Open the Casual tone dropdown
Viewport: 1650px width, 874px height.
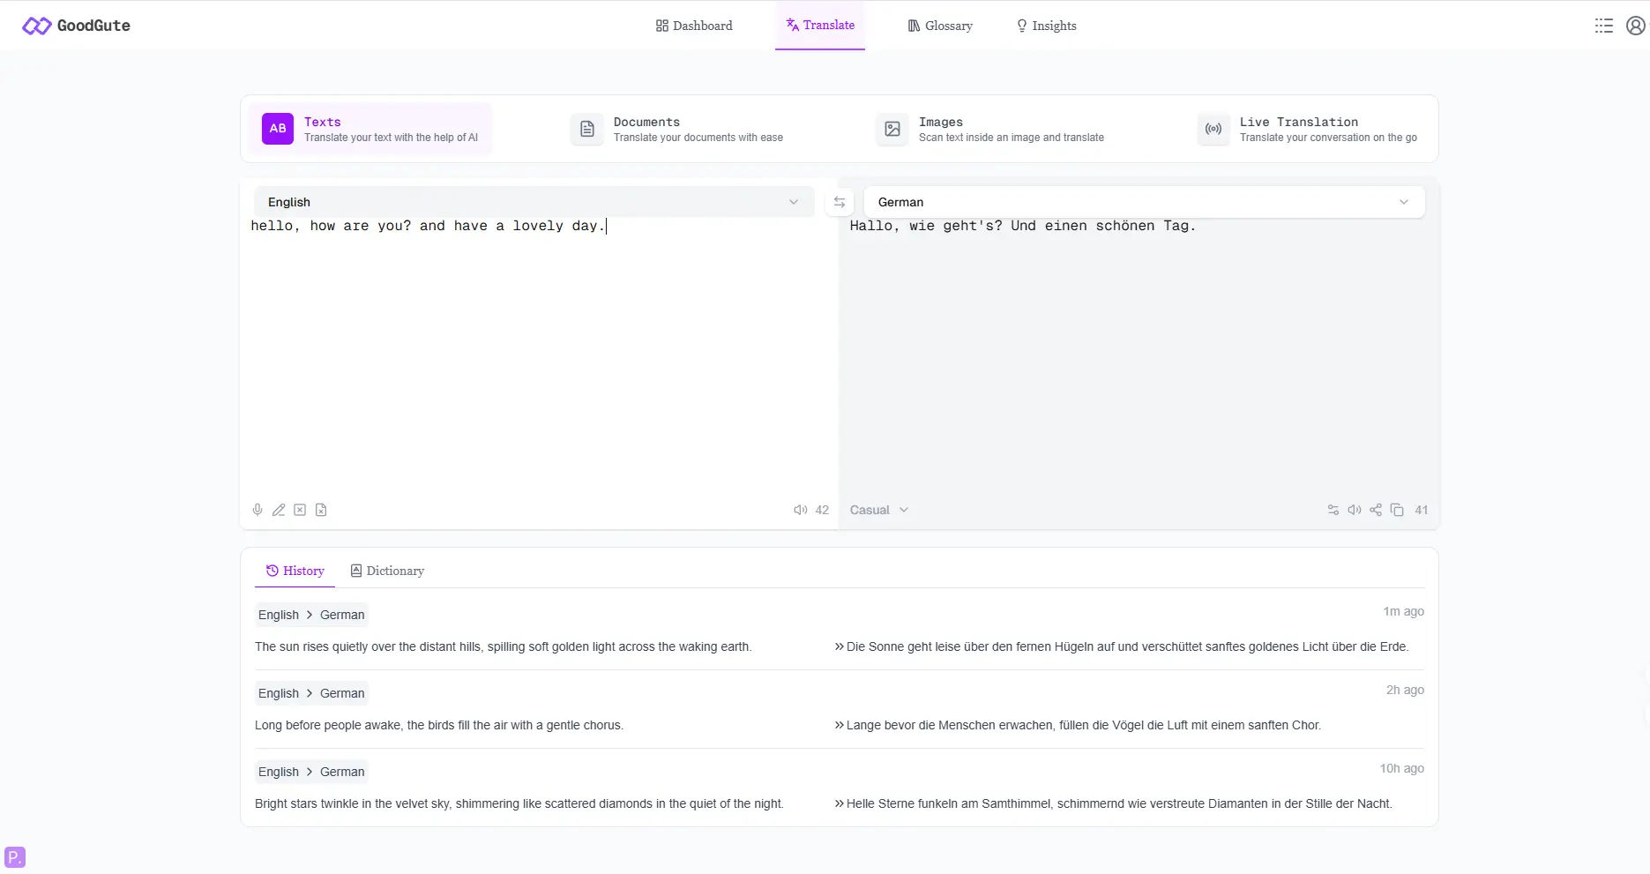point(879,510)
